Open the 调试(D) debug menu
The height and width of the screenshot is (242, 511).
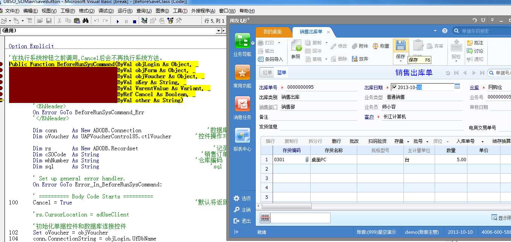click(x=106, y=11)
